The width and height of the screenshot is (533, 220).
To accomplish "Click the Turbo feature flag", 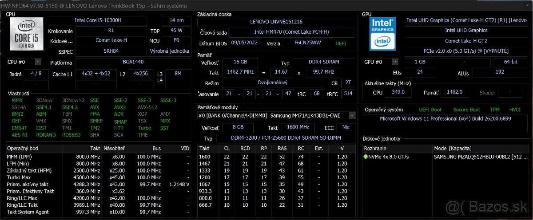I will coord(144,128).
